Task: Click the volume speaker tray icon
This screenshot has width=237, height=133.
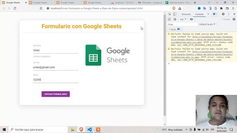Action: (x=207, y=130)
